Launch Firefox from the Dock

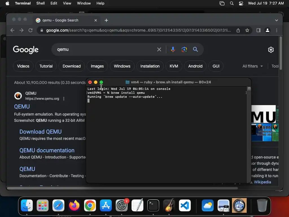click(74, 205)
